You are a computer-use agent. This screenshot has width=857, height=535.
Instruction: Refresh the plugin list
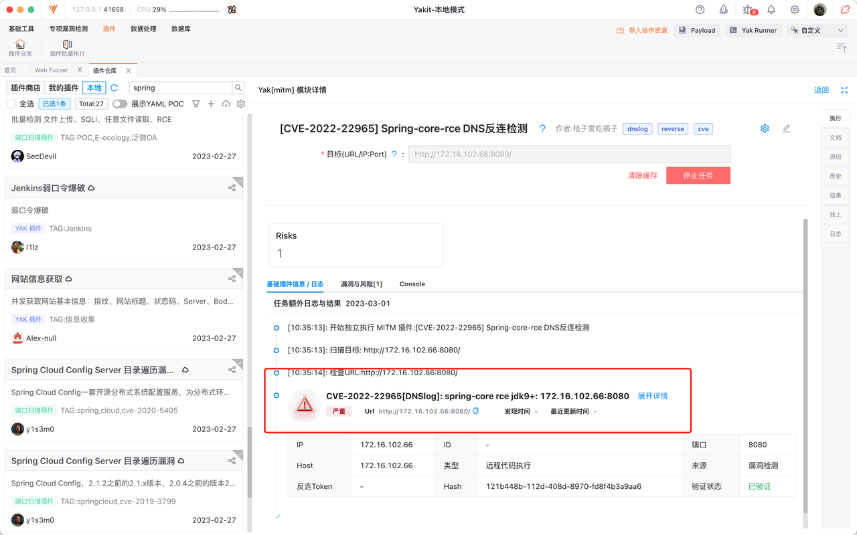[114, 88]
